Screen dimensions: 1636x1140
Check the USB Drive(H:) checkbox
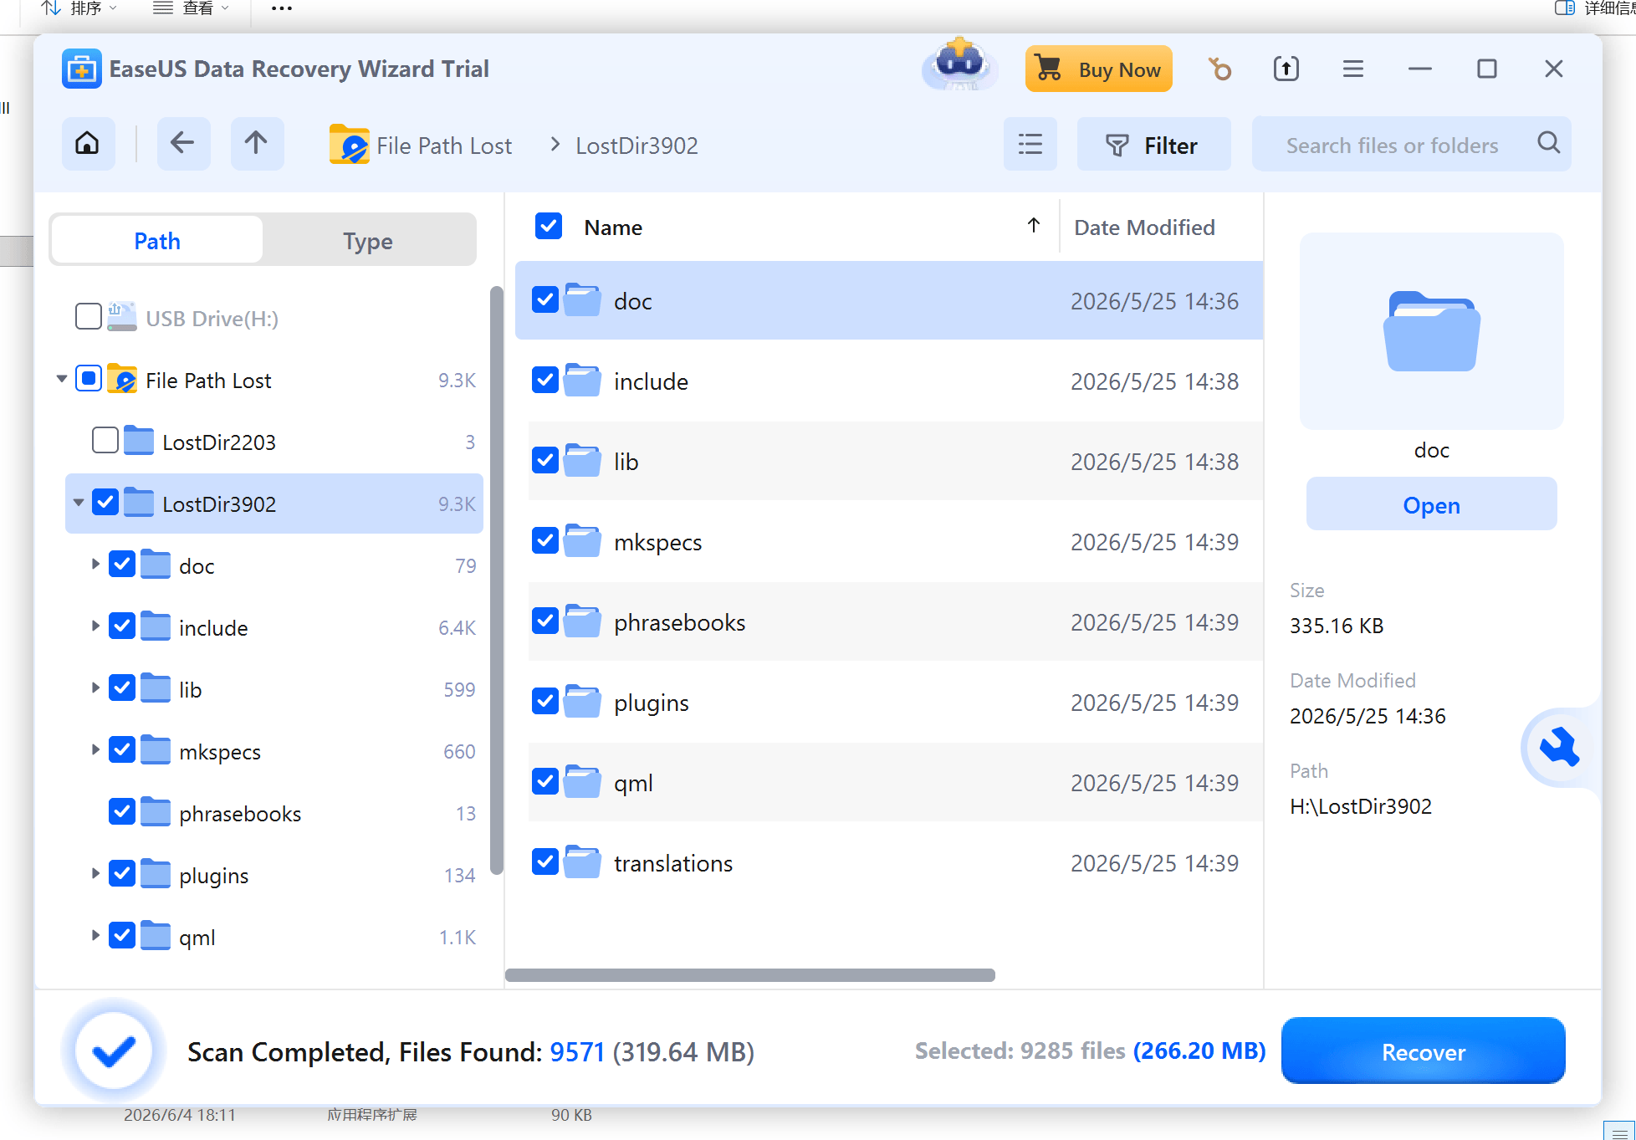coord(89,317)
